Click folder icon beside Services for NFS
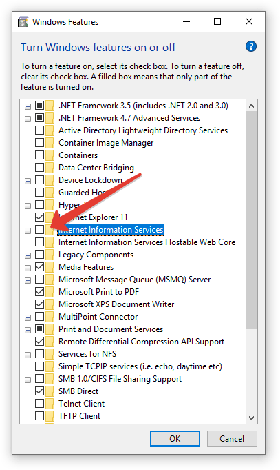The width and height of the screenshot is (280, 470). point(50,353)
